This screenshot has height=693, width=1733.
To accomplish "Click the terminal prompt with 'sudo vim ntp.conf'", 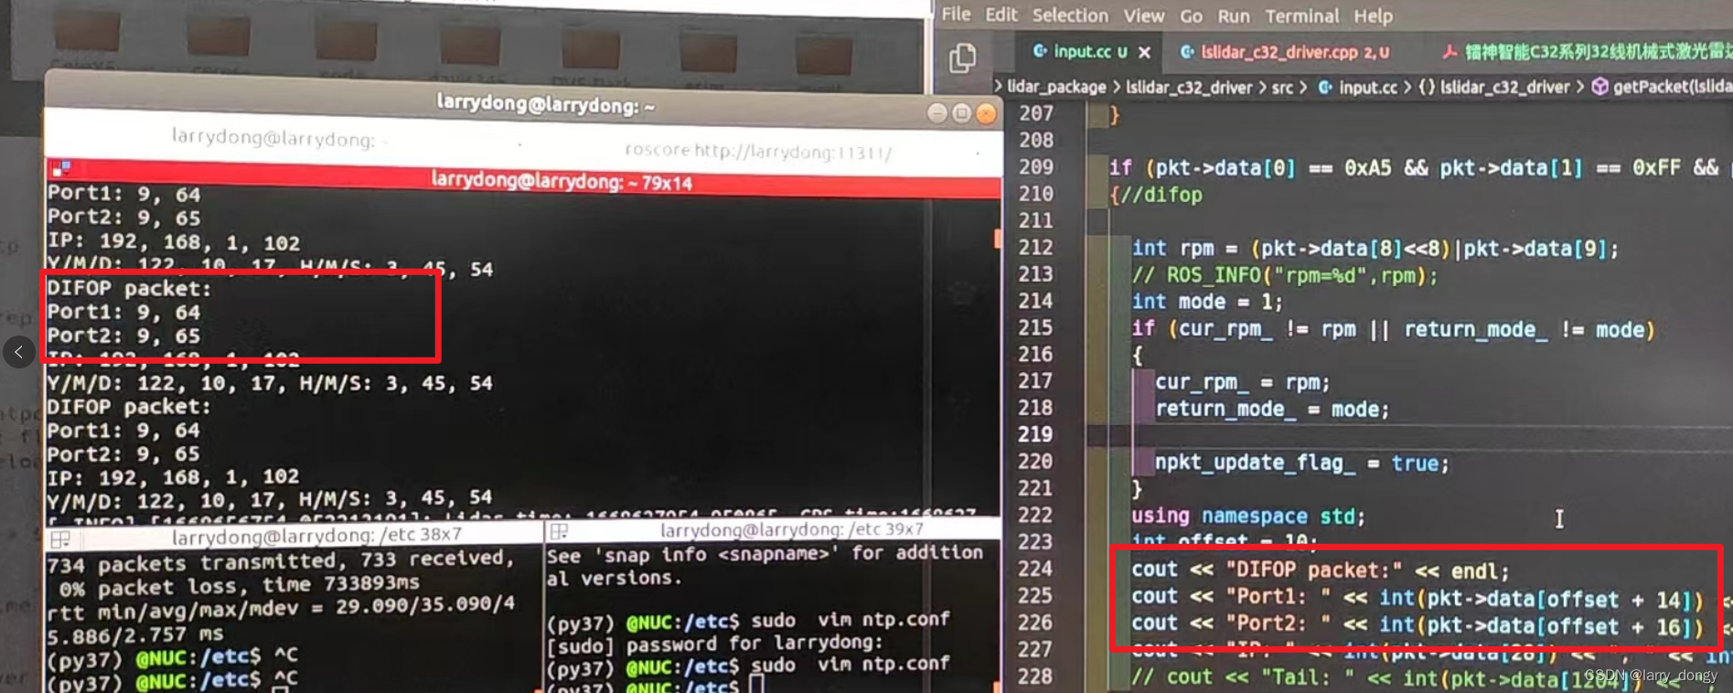I will pos(748,620).
